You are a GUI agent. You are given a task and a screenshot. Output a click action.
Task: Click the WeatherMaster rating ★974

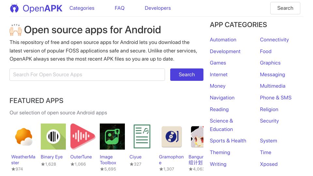pos(17,169)
